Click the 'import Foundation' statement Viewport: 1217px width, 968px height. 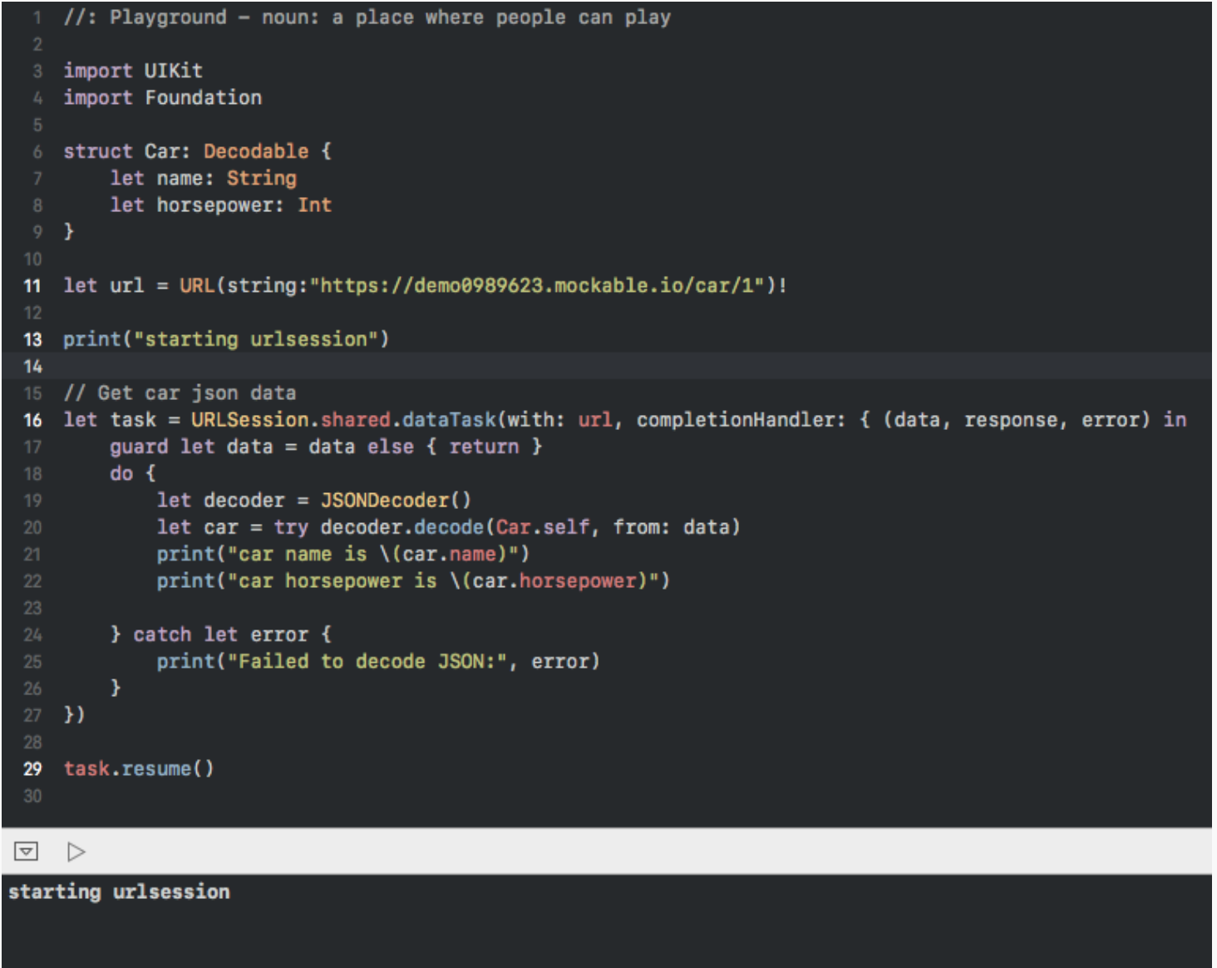162,98
